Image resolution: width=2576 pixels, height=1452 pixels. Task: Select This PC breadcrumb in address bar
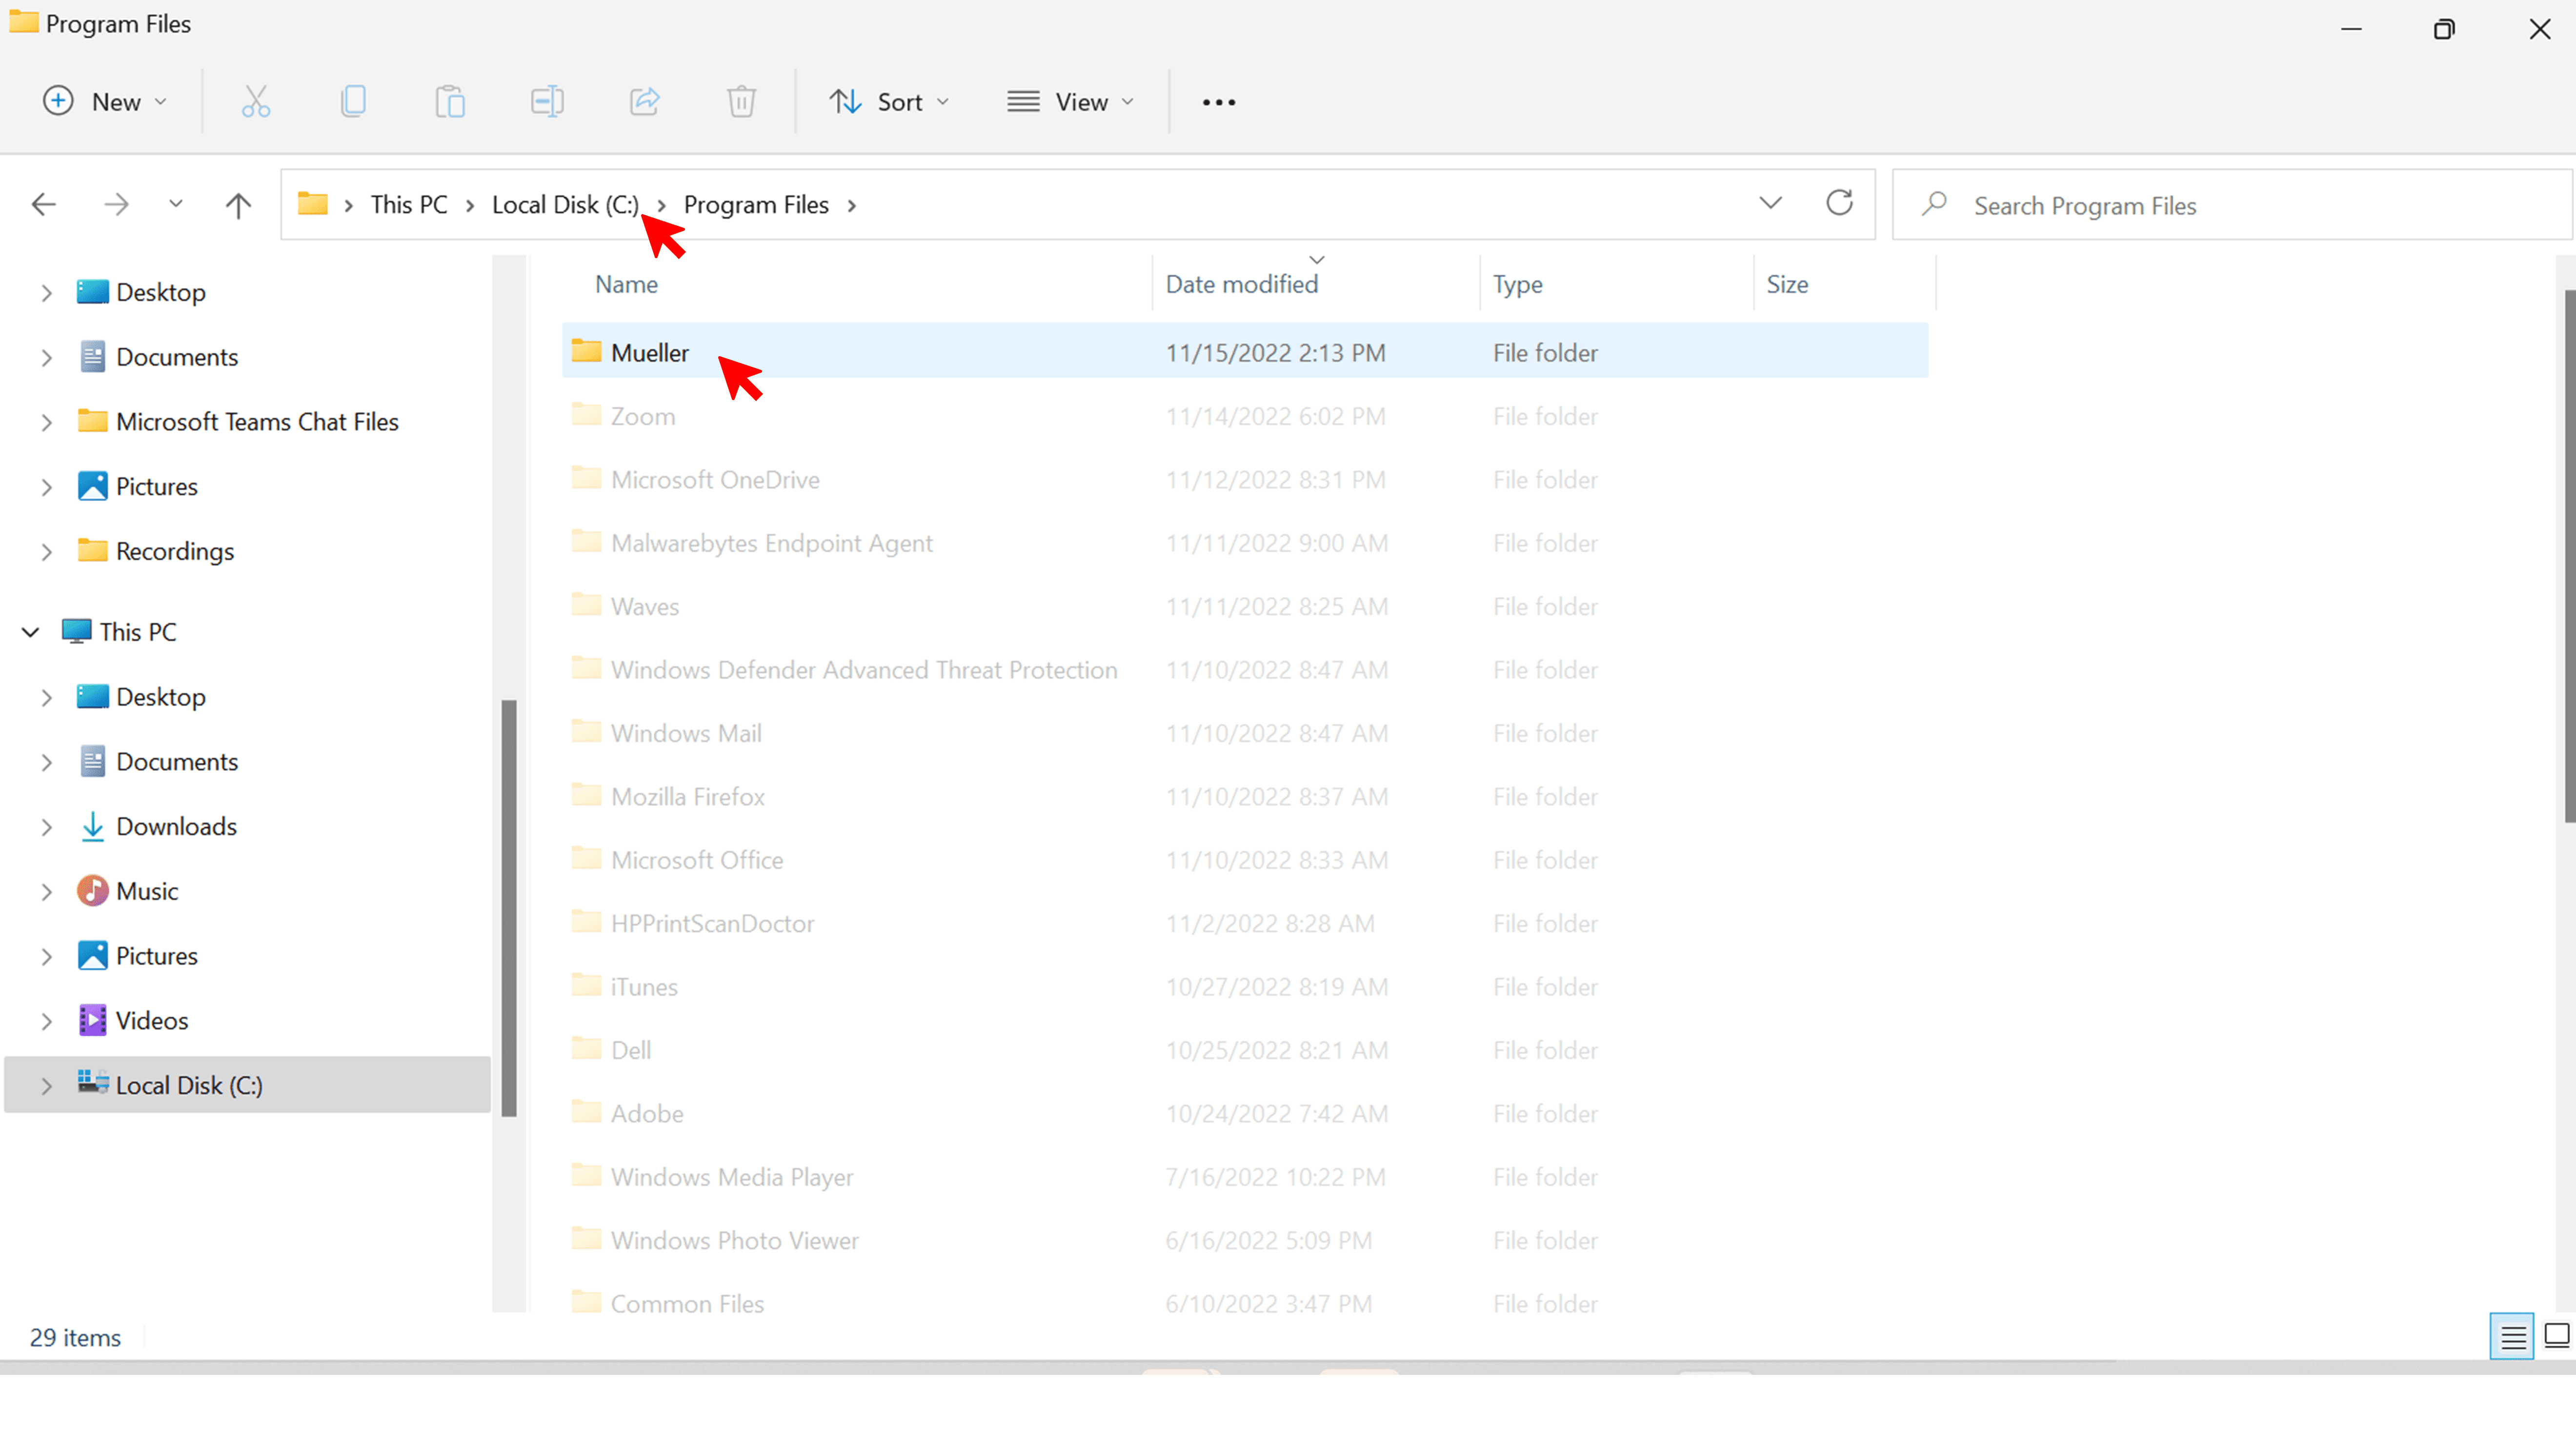[408, 205]
